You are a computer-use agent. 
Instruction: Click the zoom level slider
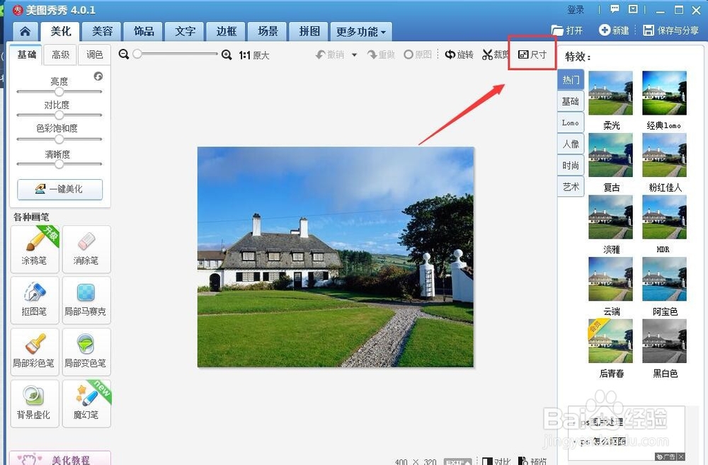click(176, 54)
